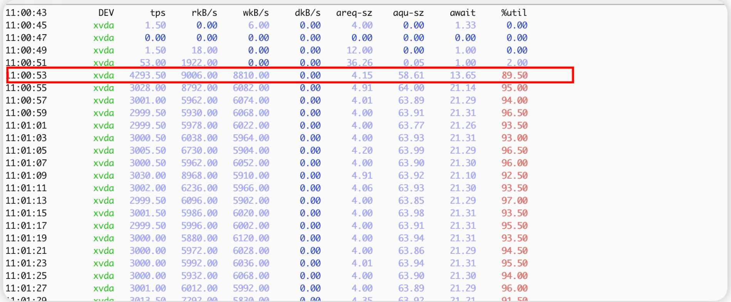The height and width of the screenshot is (302, 731).
Task: Click xvda in the 11:01:07 row
Action: [x=104, y=163]
